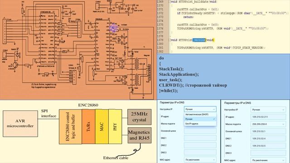Click empty DNS 3 field in left panel
This screenshot has width=290, height=163.
[200, 153]
